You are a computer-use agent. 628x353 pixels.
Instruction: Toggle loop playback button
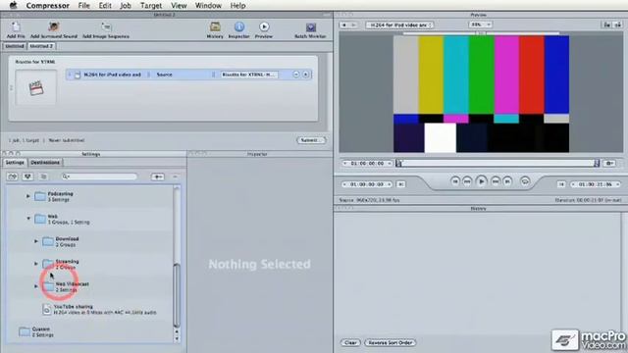point(525,181)
